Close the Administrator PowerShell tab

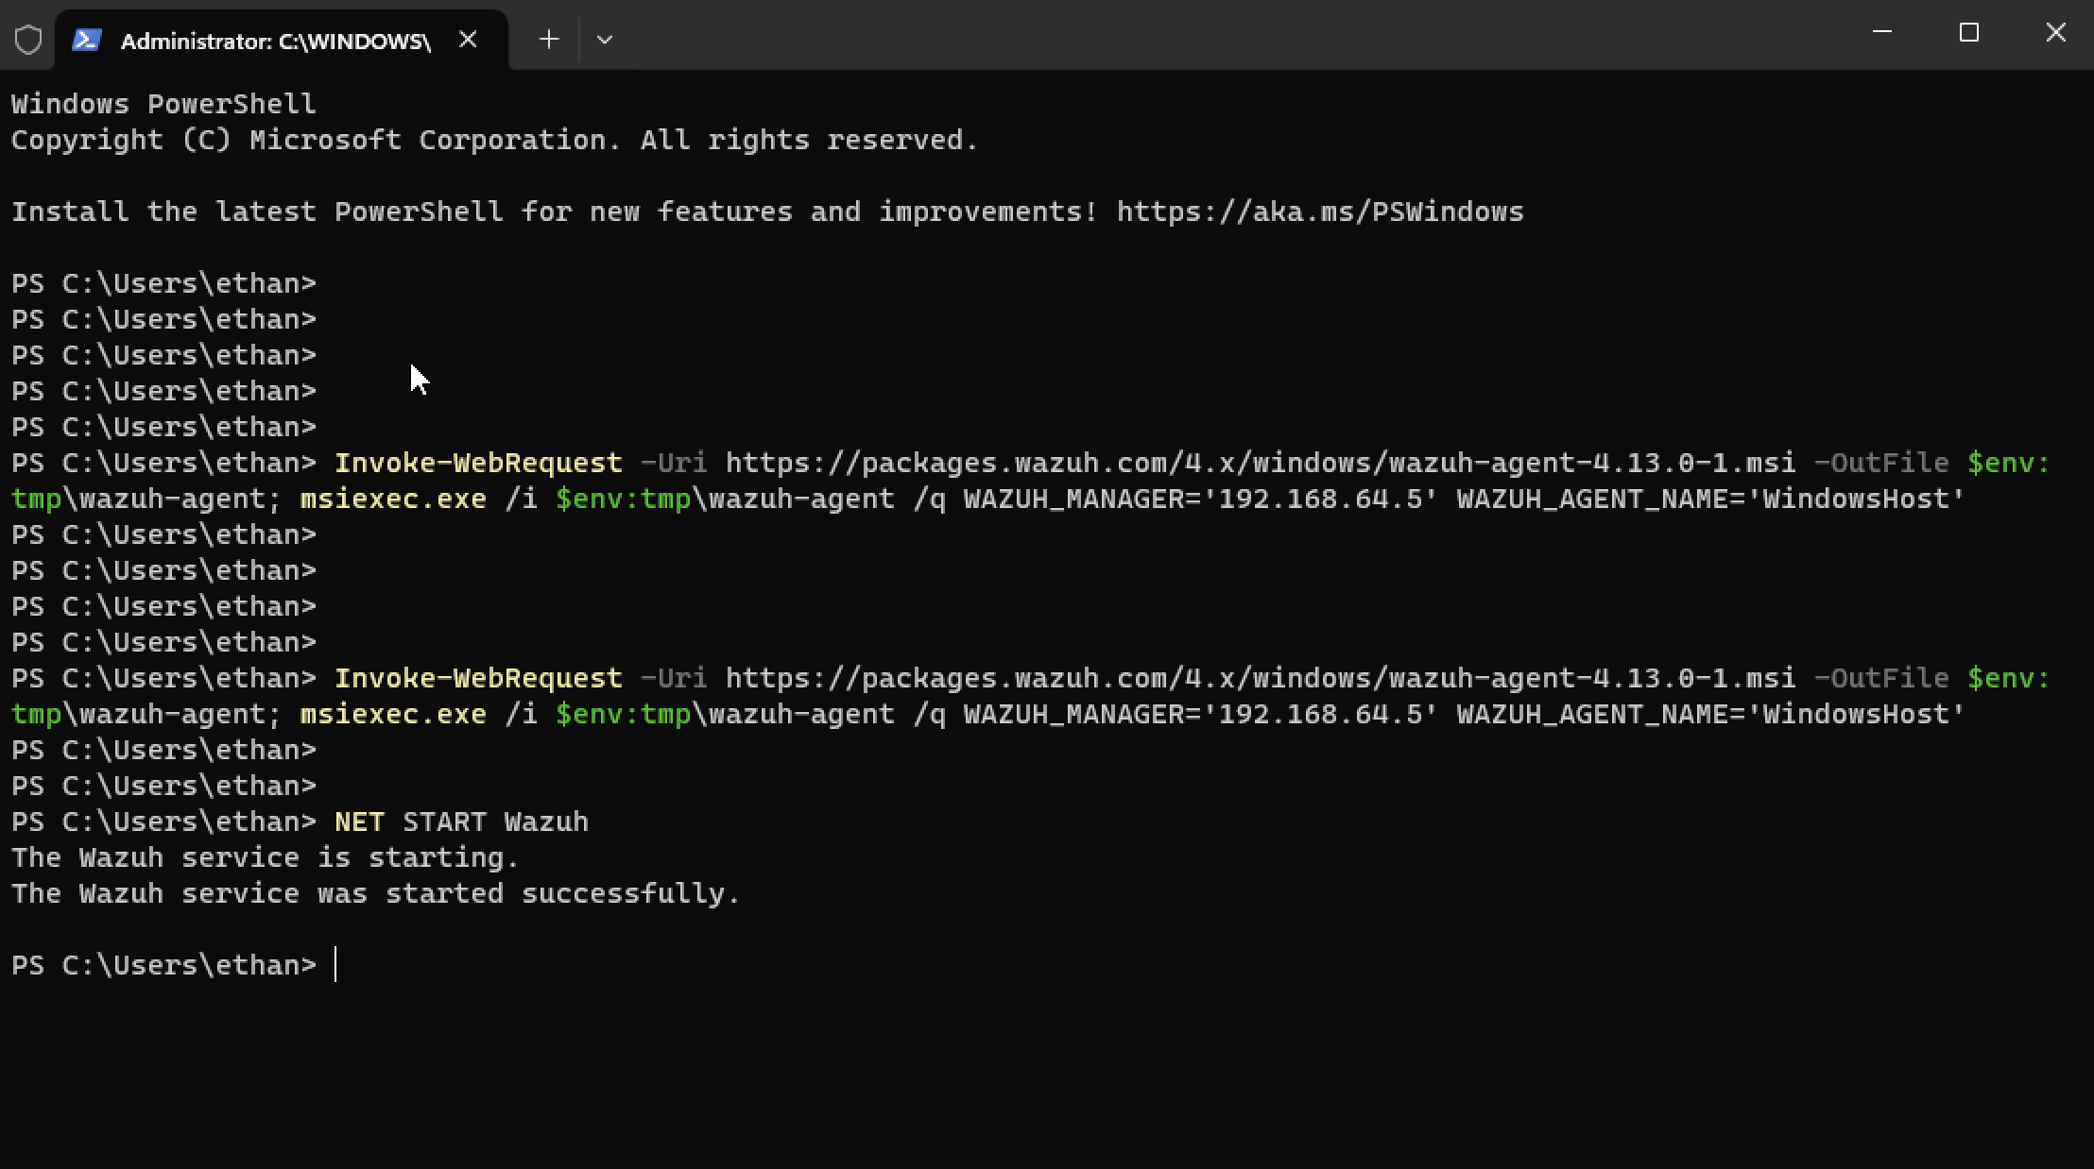pos(468,40)
